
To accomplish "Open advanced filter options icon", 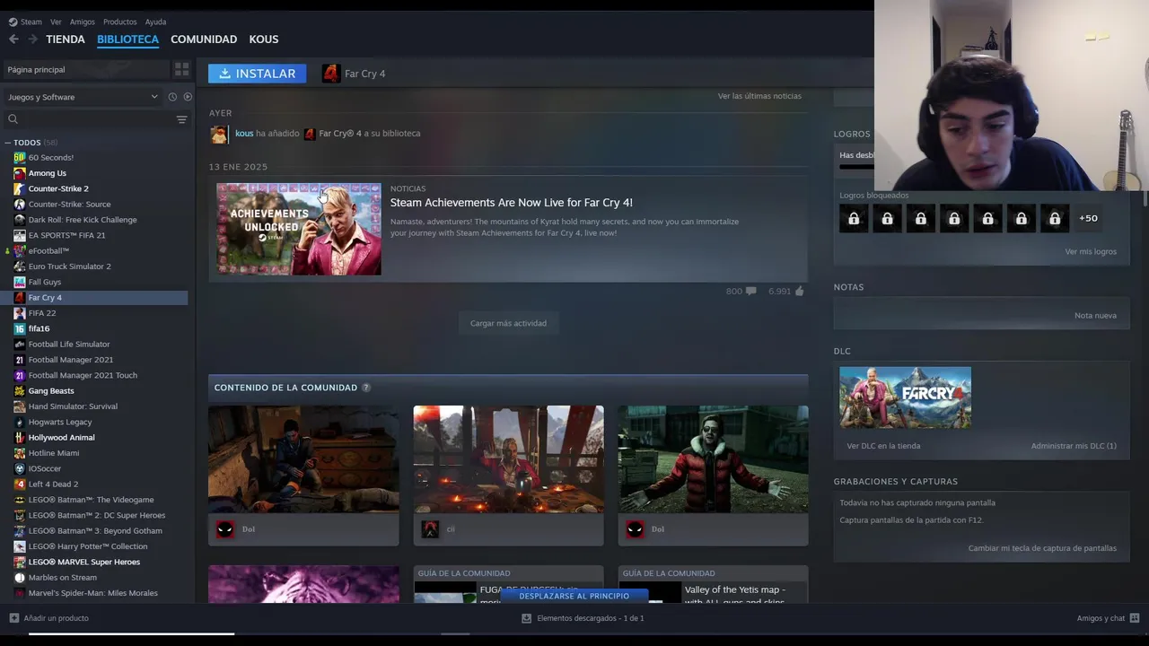I will 181,119.
